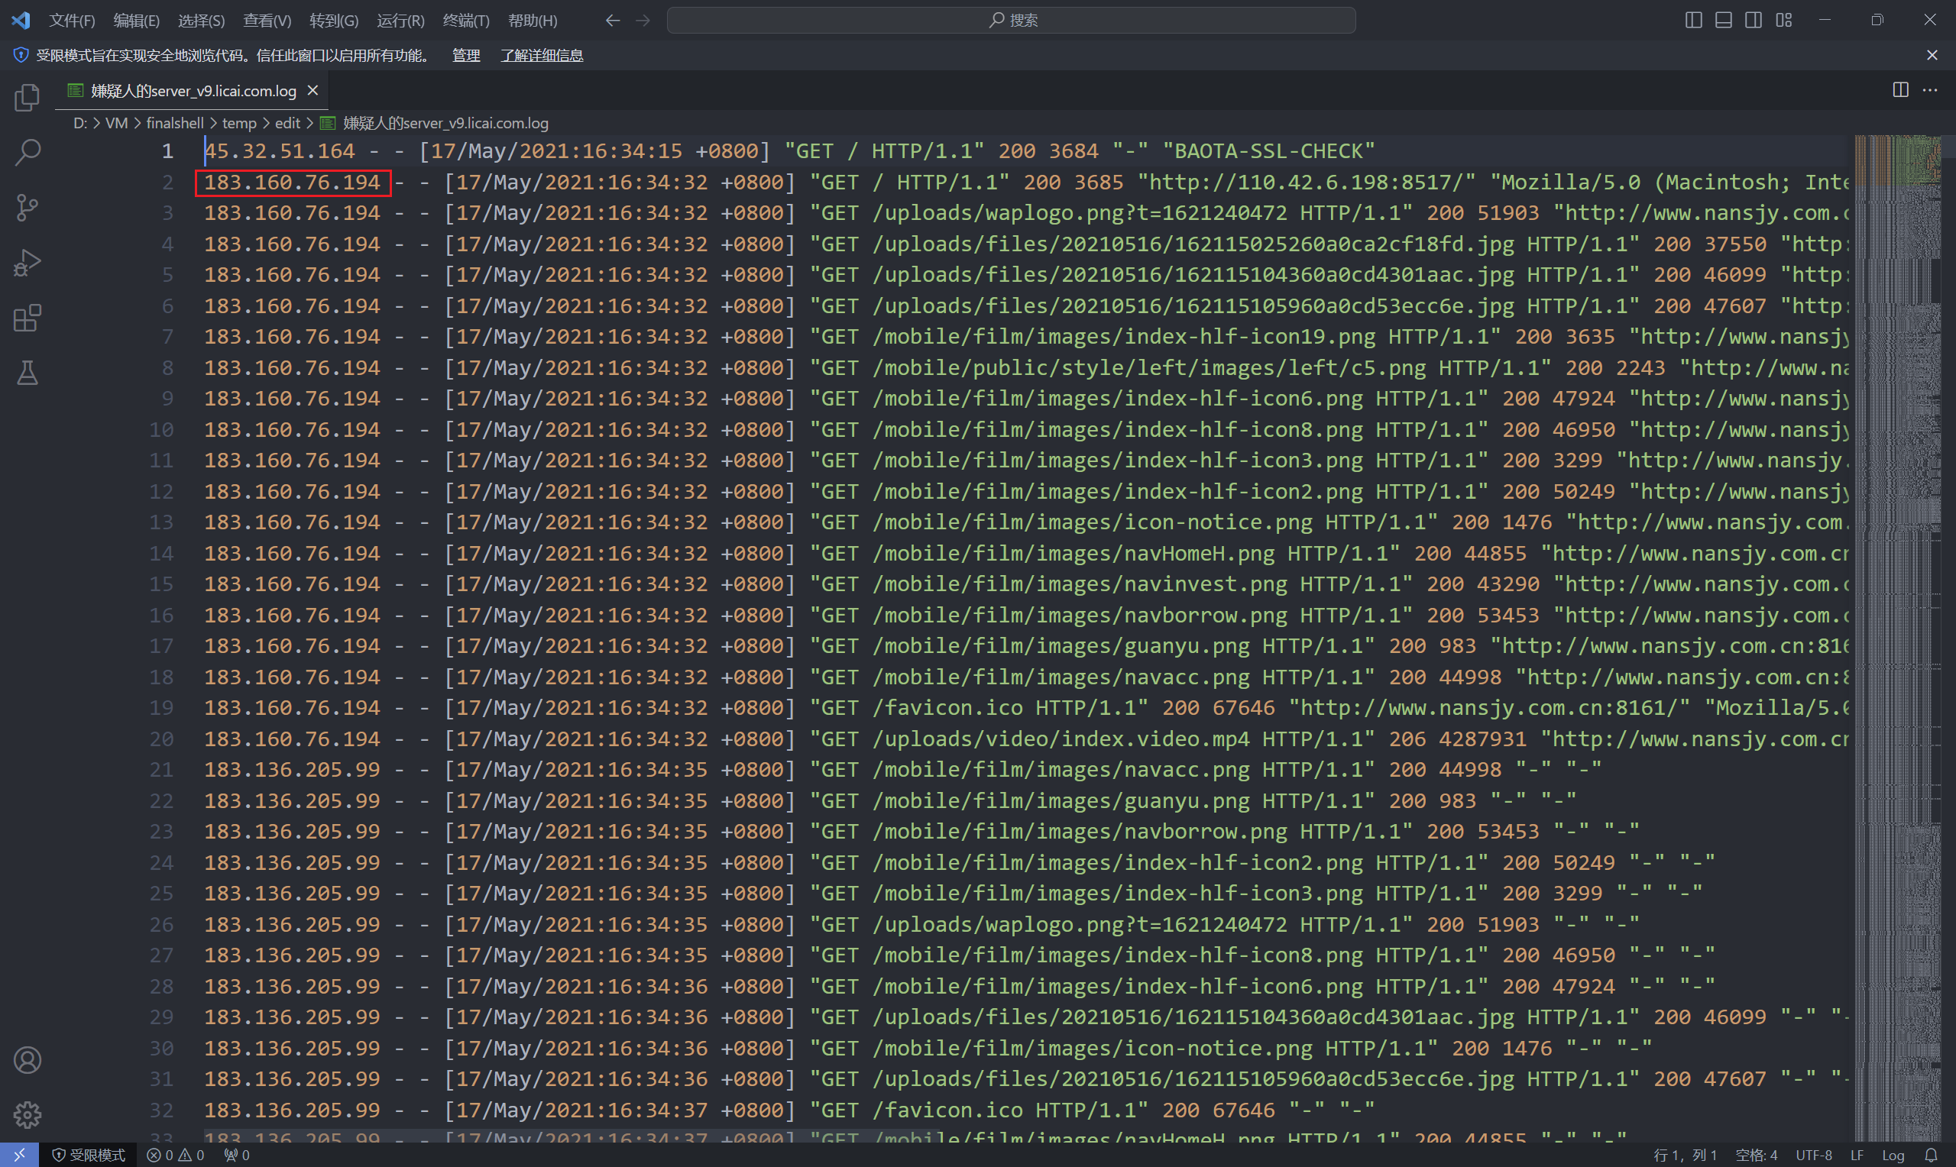
Task: Open Customize Layout icon
Action: (x=1784, y=21)
